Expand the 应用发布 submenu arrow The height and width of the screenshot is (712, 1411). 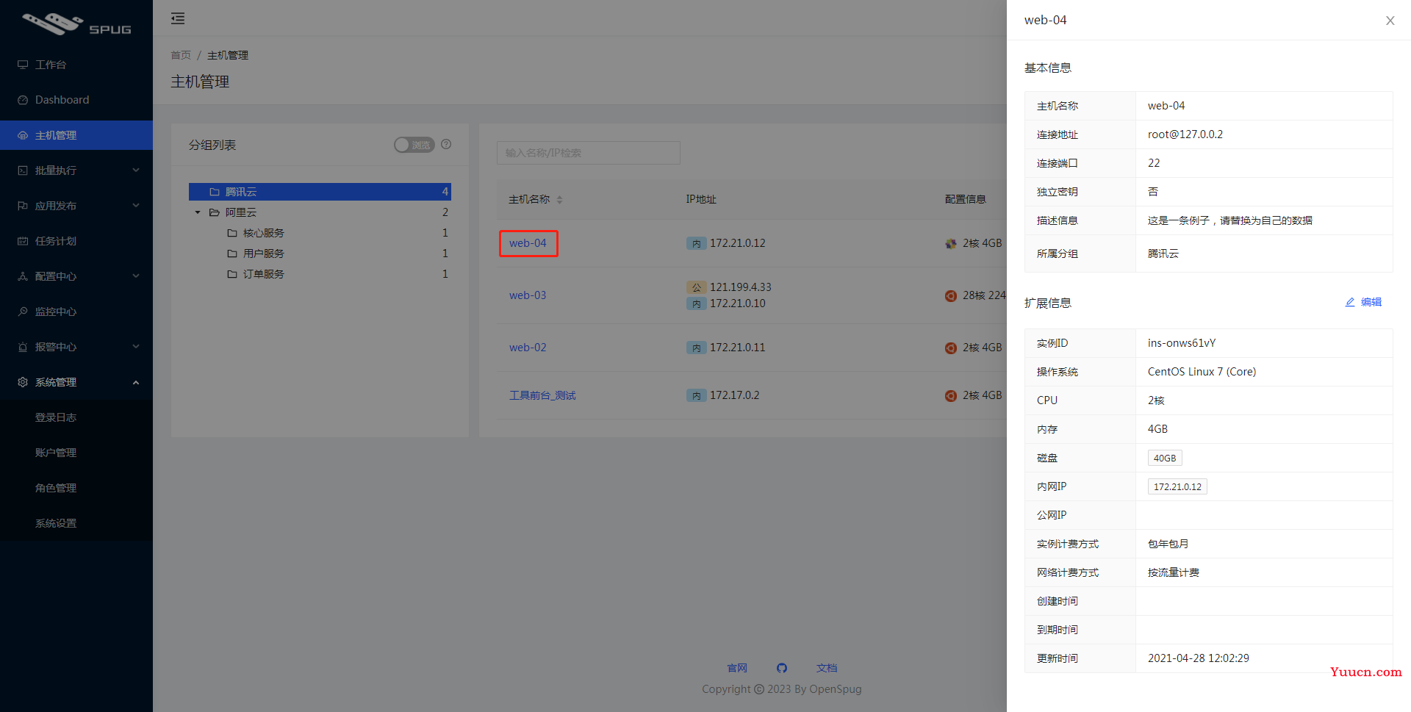click(x=136, y=206)
